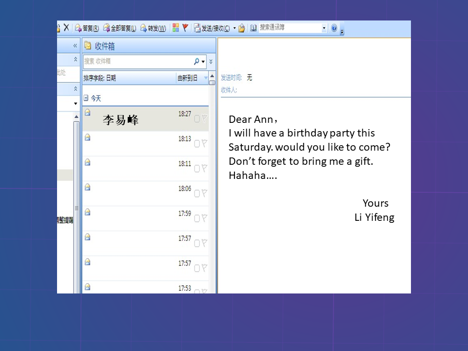Image resolution: width=468 pixels, height=351 pixels.
Task: Toggle the category box on the 18:06 message
Action: [197, 193]
